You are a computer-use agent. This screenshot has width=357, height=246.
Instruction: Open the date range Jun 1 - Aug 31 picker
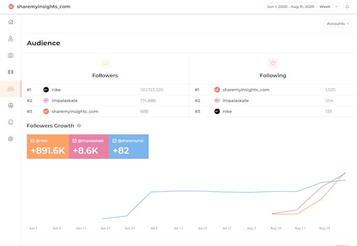click(290, 7)
